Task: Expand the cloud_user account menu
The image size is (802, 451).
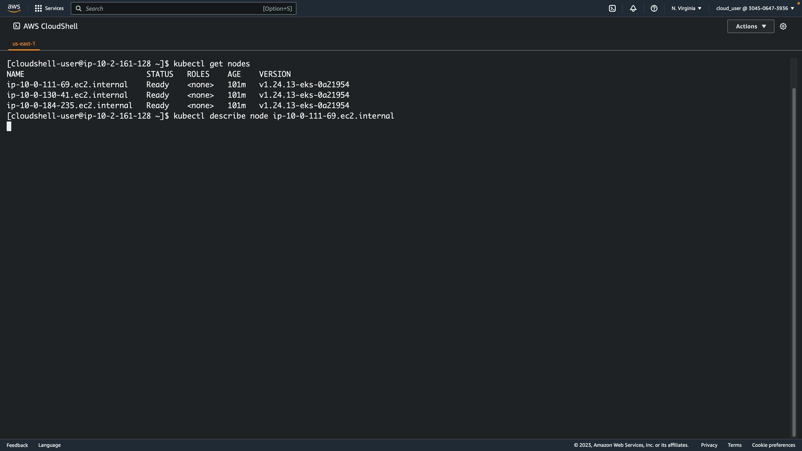Action: click(x=755, y=8)
